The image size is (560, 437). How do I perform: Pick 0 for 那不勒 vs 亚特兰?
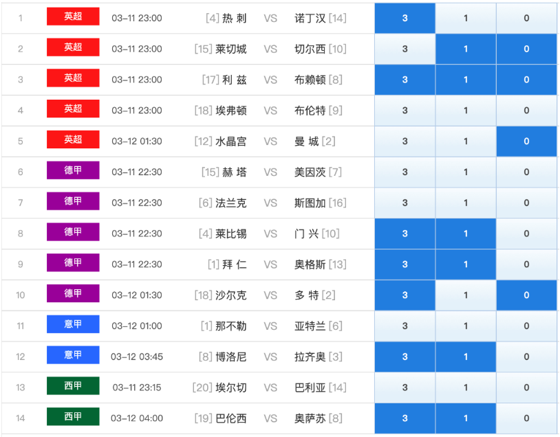click(526, 326)
